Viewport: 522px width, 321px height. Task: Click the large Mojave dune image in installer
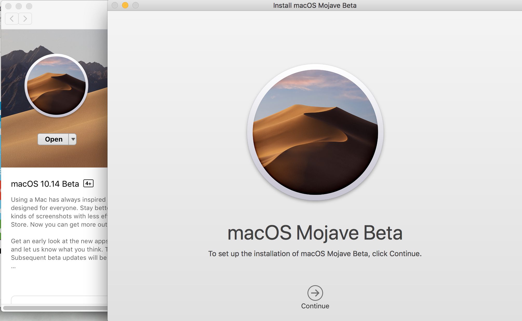(315, 132)
